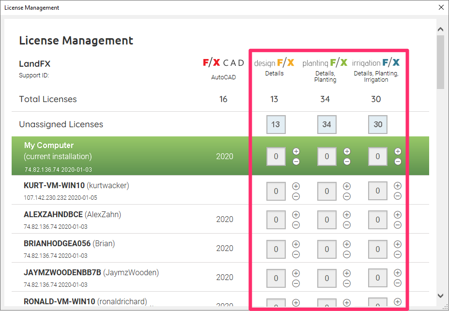Add Irrigation F/X license to ALEXZAHNDBCE
Screen dimensions: 449x311
pyautogui.click(x=398, y=215)
